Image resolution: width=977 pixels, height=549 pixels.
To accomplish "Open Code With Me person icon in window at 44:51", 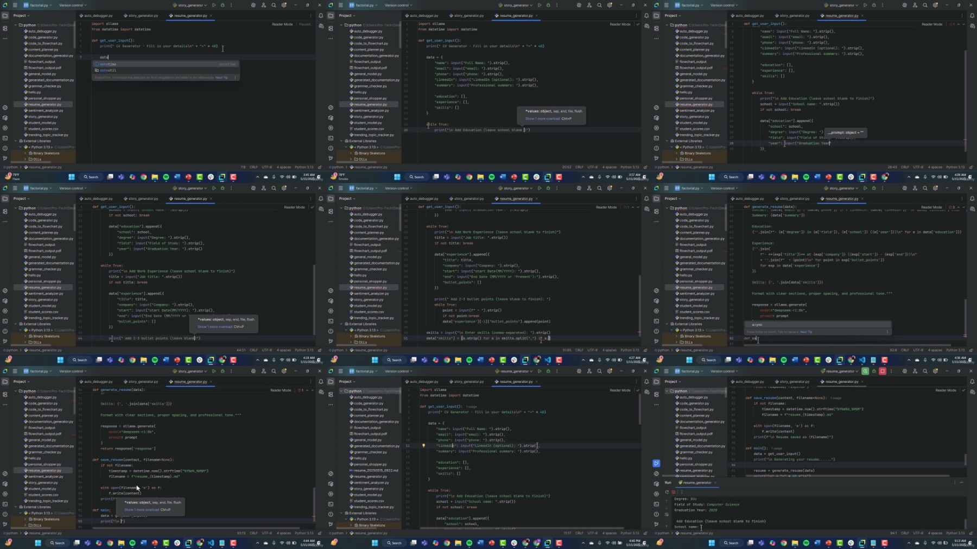I will pos(263,188).
